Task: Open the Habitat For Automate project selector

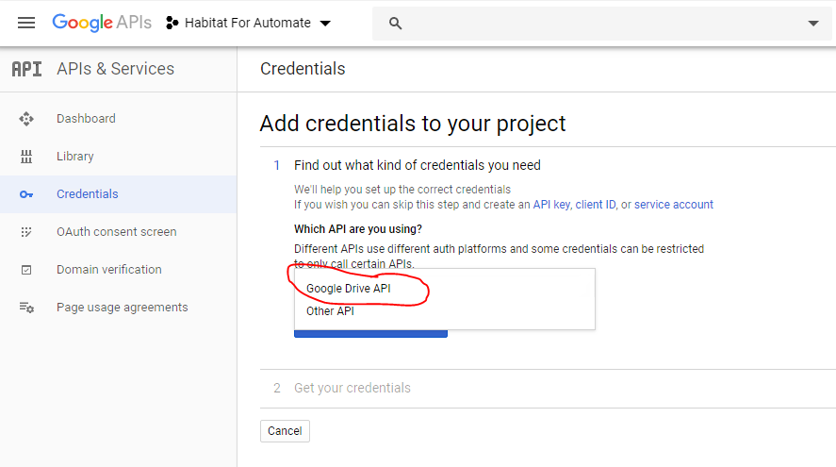Action: tap(249, 23)
